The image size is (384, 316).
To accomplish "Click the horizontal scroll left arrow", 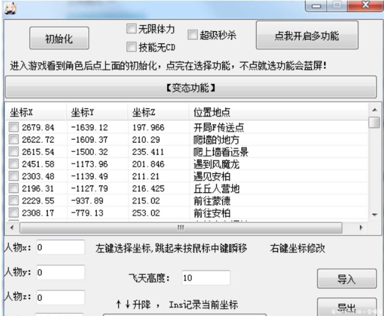I will click(12, 228).
